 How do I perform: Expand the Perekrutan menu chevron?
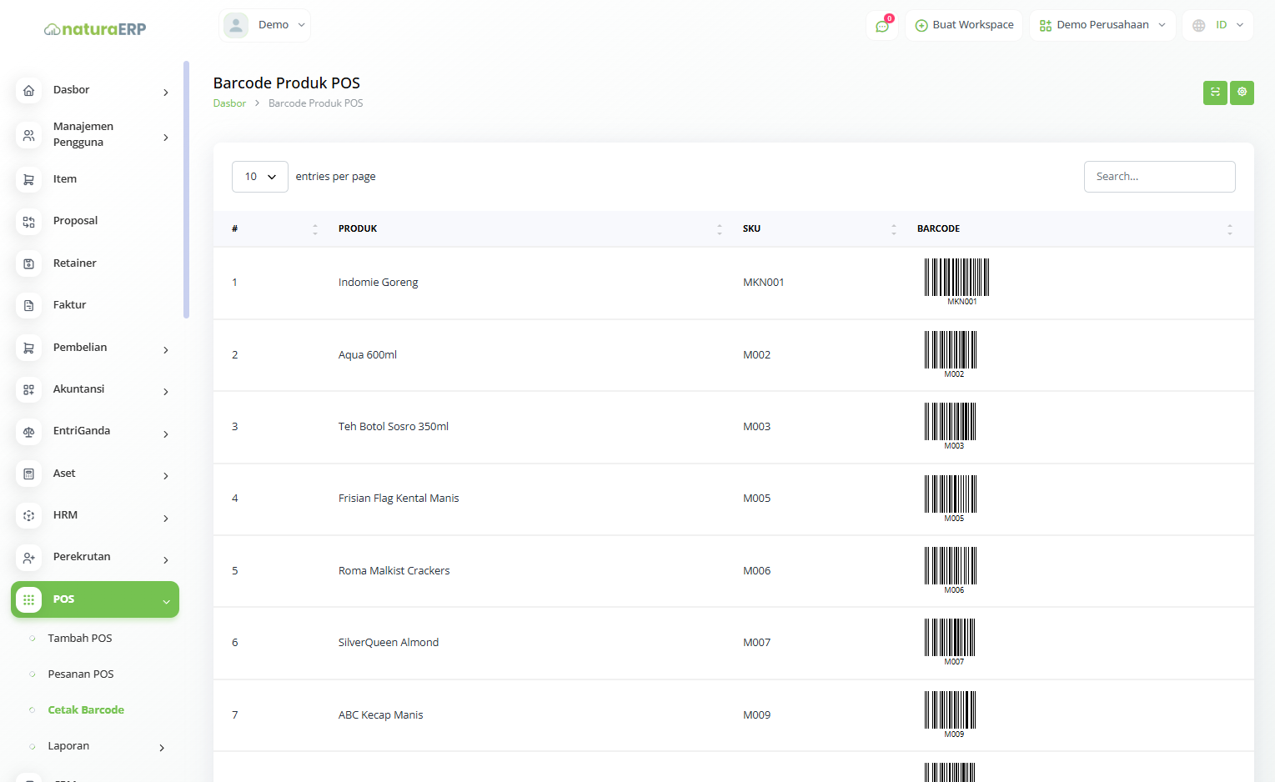166,560
